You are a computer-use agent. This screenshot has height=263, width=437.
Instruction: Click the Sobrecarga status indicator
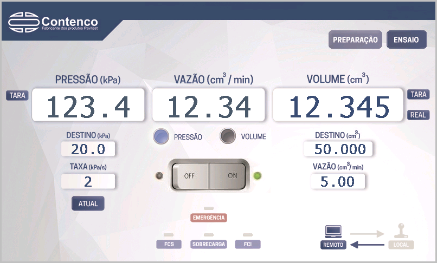(x=209, y=244)
